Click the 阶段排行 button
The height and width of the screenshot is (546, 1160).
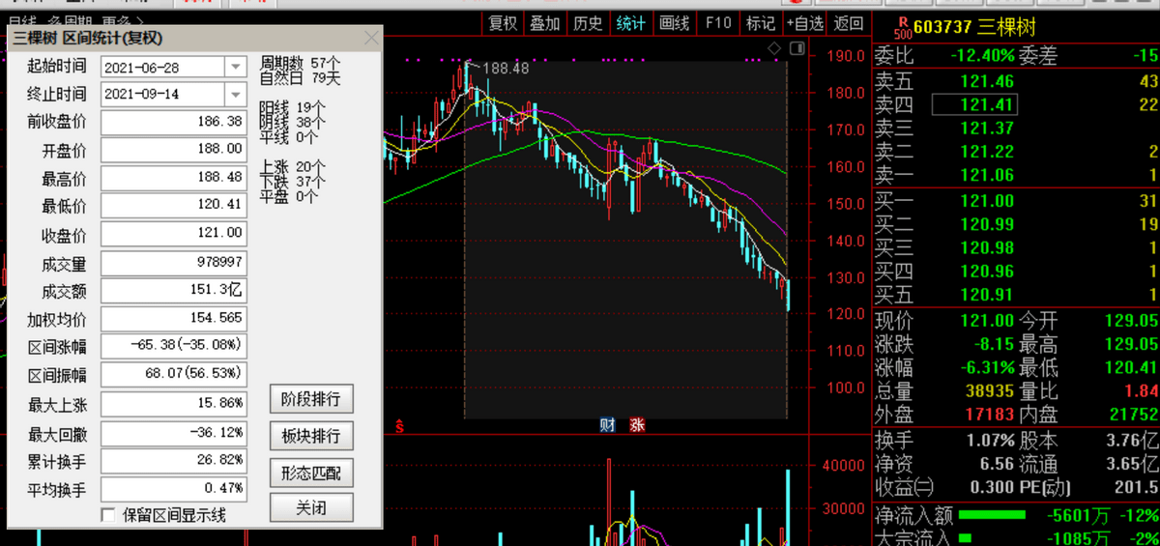click(x=311, y=399)
